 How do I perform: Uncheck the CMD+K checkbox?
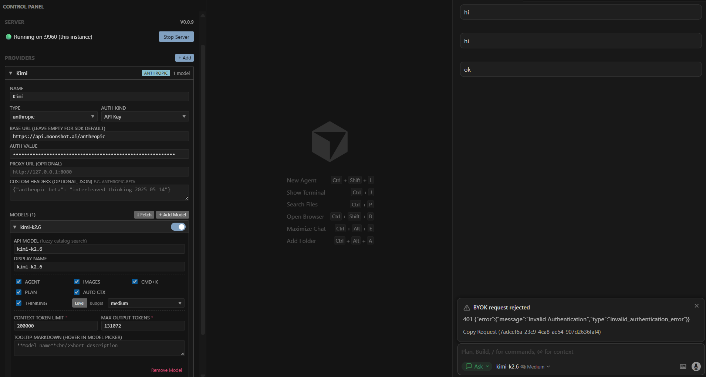(x=135, y=281)
